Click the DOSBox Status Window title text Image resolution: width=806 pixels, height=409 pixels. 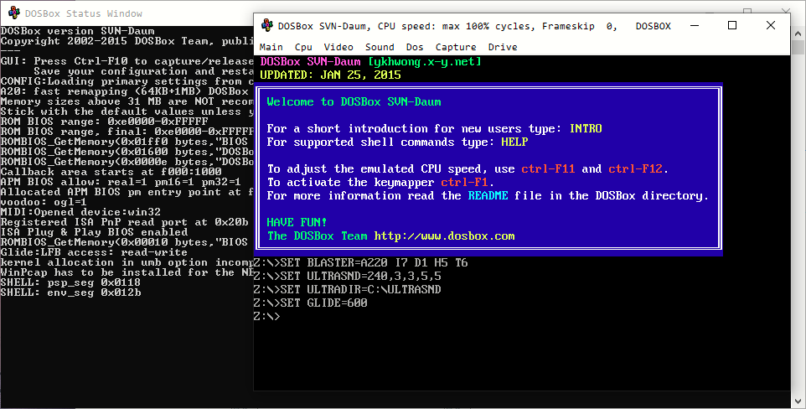click(x=83, y=13)
